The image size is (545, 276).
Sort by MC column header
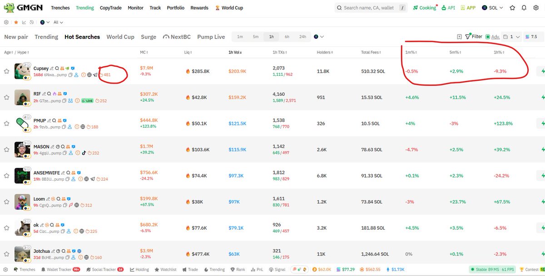(144, 52)
